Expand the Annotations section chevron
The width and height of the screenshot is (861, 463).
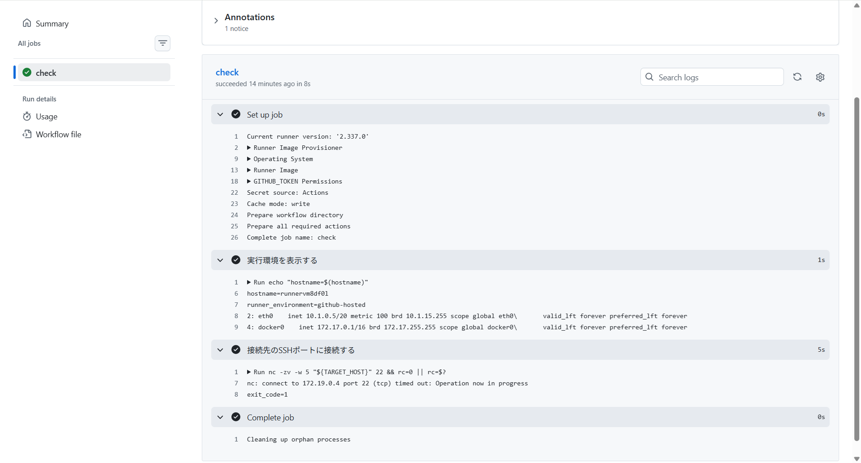(x=216, y=21)
